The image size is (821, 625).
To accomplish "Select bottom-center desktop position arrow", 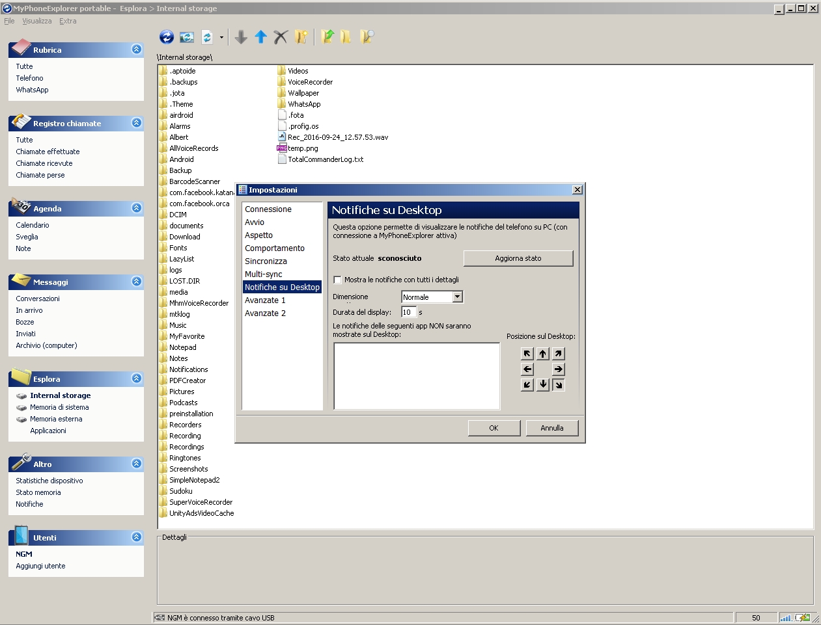I will 543,385.
